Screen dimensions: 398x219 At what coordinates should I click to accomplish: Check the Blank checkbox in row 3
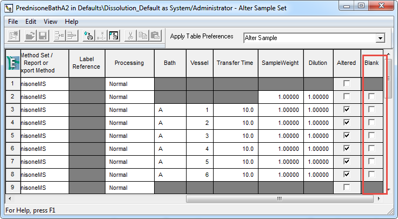372,109
